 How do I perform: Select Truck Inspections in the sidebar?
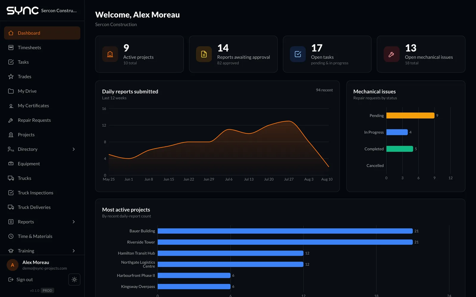coord(42,193)
